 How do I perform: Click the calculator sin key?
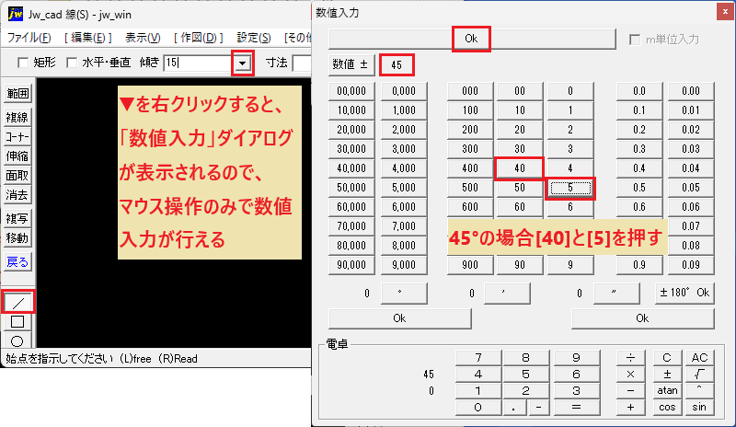pos(699,408)
